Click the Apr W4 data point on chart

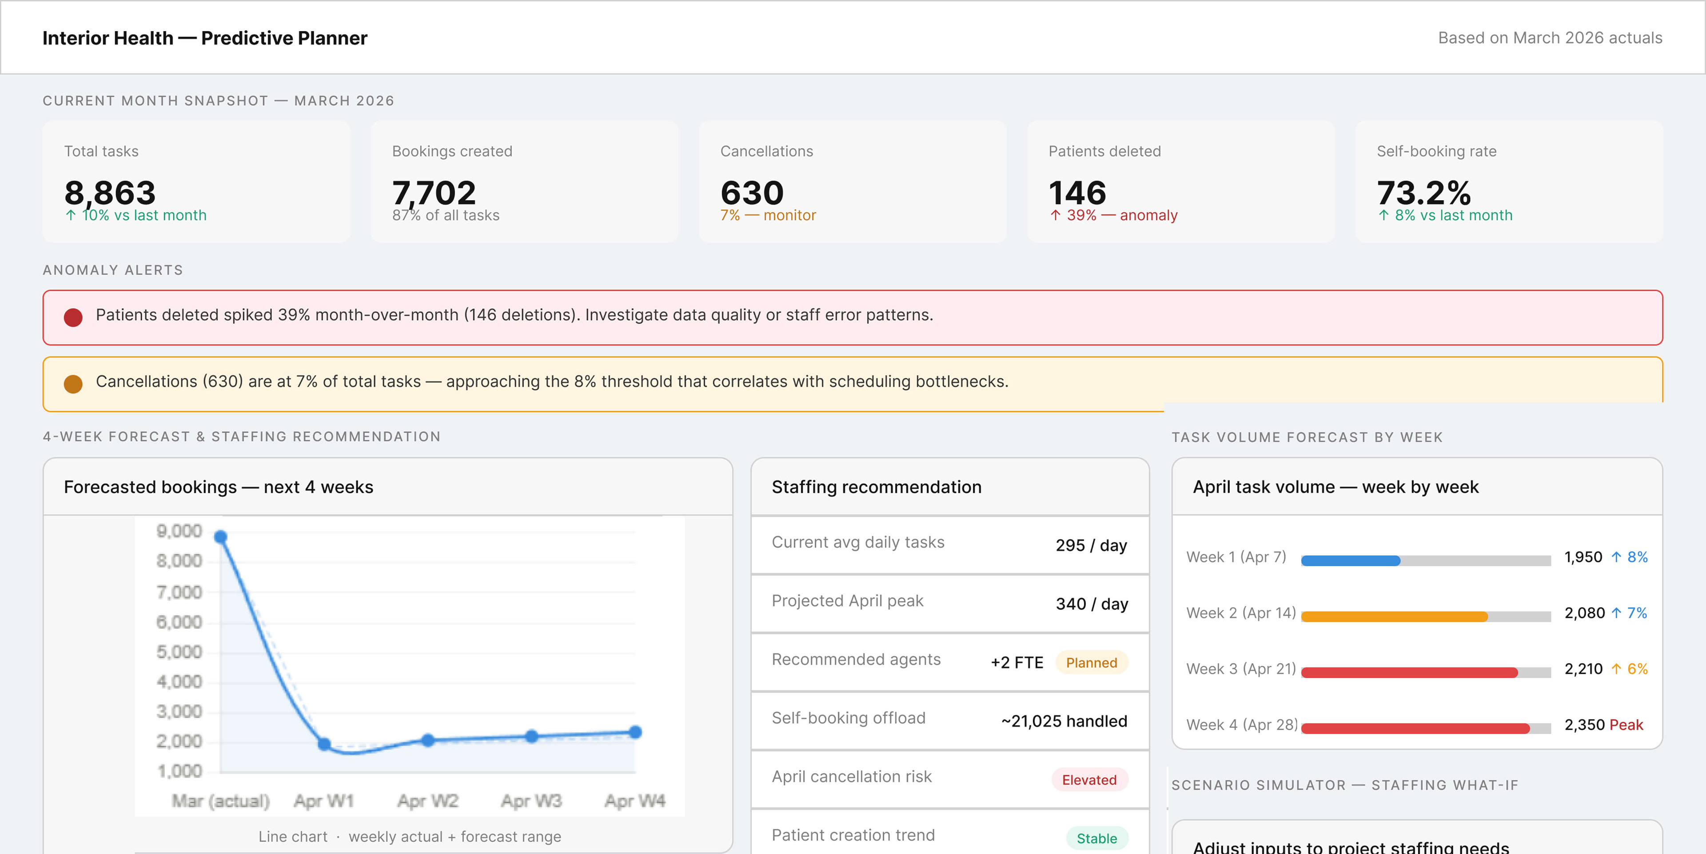tap(635, 732)
